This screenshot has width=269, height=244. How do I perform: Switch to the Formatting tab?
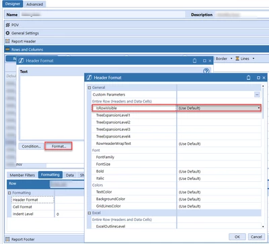coord(50,175)
